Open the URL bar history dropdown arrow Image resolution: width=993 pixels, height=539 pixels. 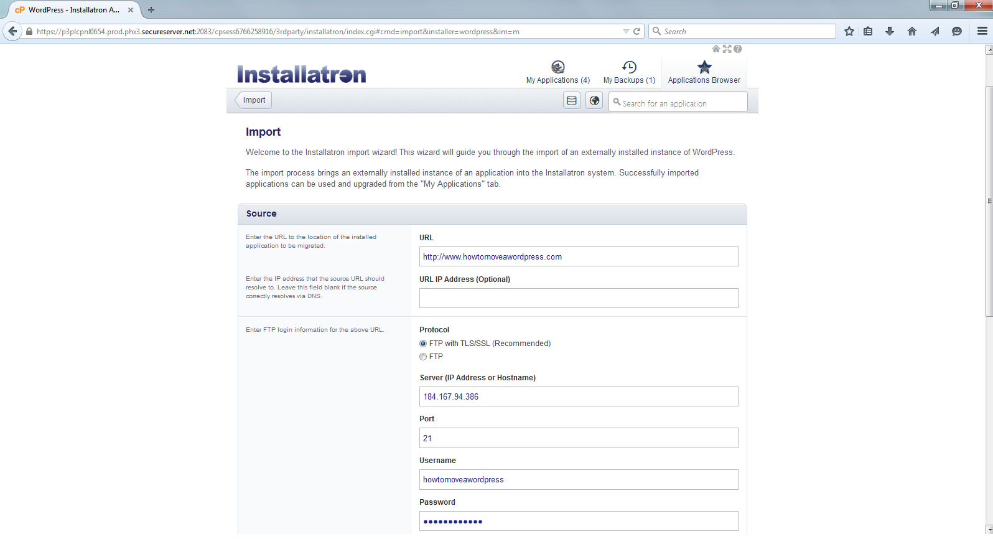(626, 31)
